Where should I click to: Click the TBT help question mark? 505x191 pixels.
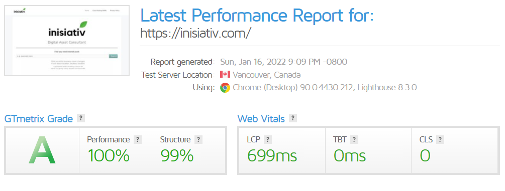(x=354, y=139)
